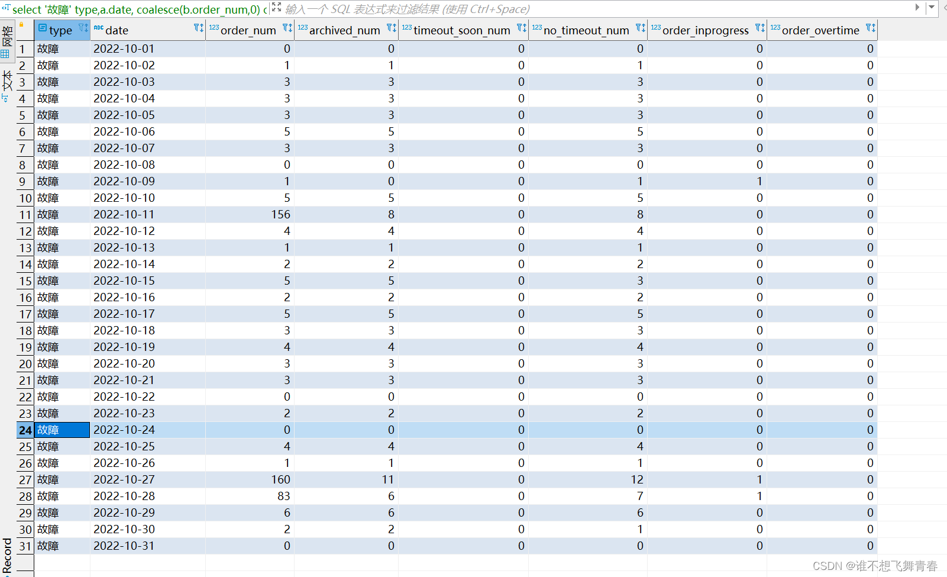Click the date cell 2022-10-27

coord(148,479)
